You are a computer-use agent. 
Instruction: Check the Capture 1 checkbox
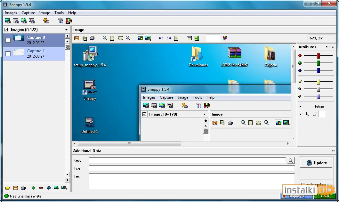click(x=8, y=54)
